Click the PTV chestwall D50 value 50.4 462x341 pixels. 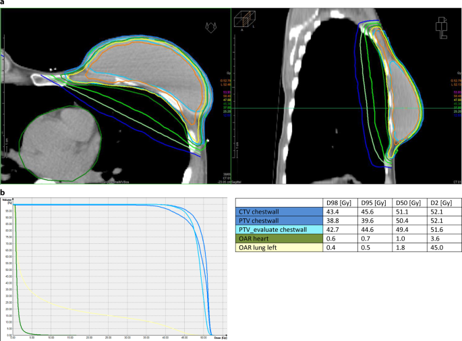pos(402,220)
